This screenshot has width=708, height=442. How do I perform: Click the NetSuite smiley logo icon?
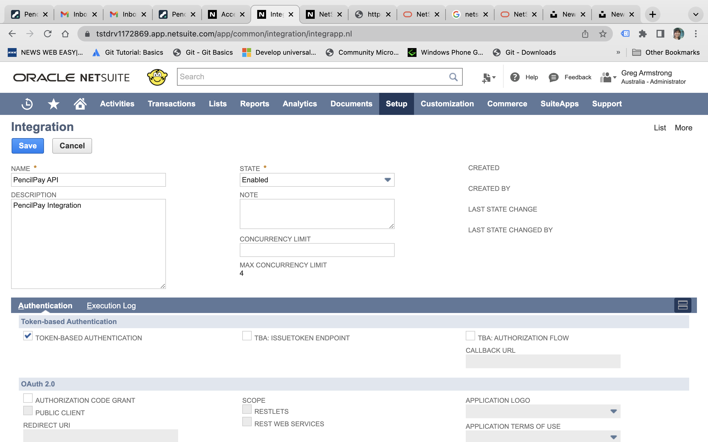point(157,77)
